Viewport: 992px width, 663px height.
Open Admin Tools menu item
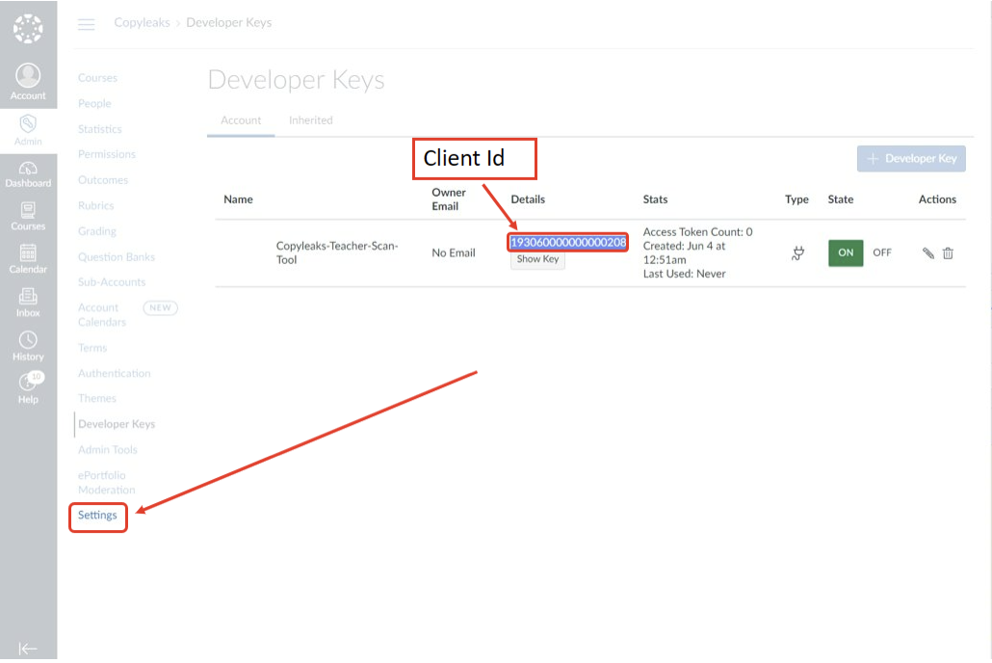click(107, 450)
